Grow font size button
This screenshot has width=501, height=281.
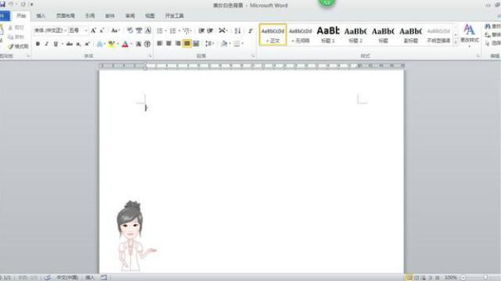pyautogui.click(x=93, y=30)
